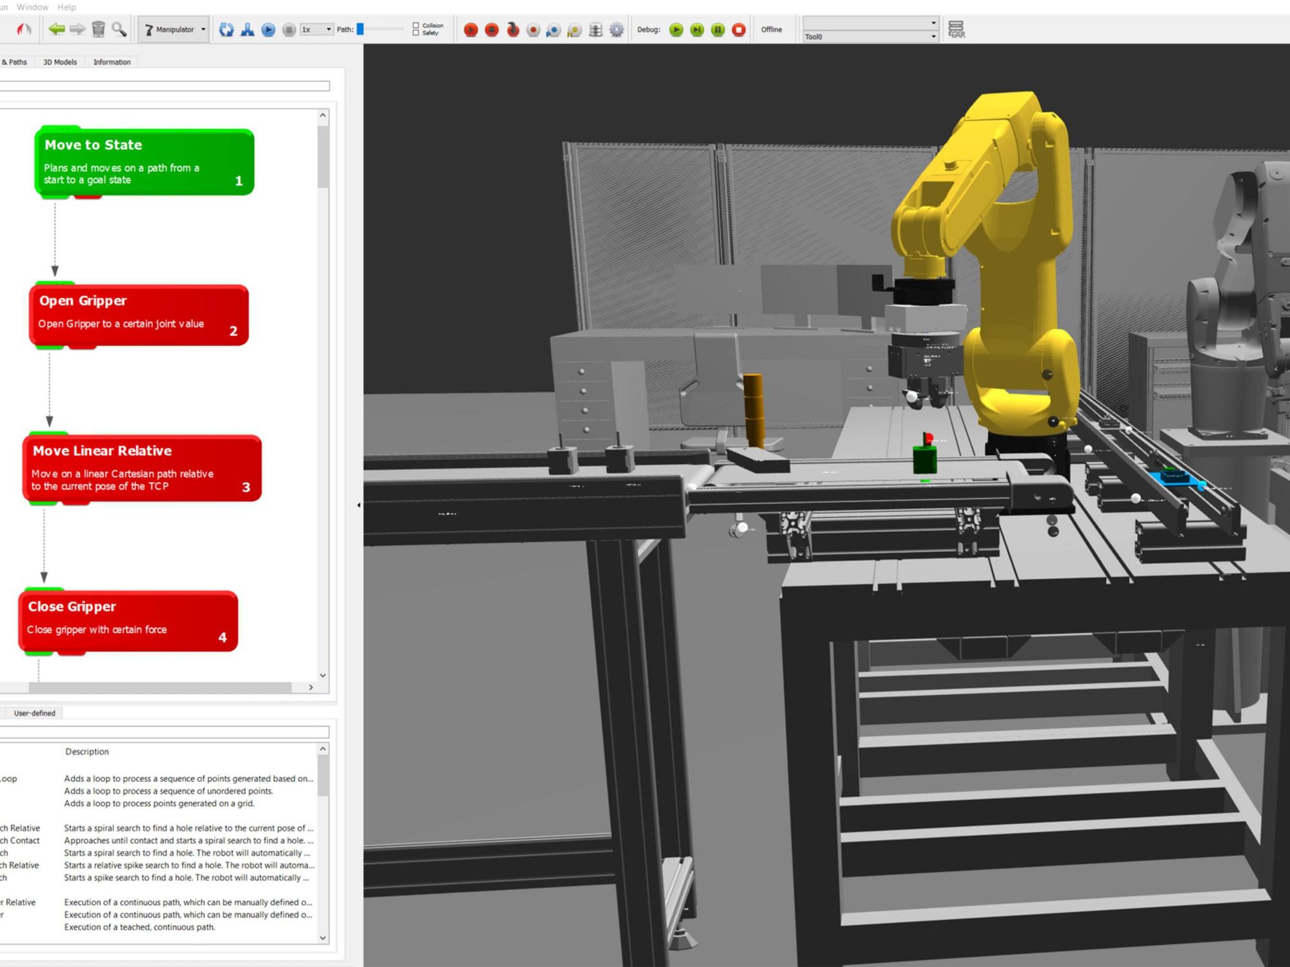Click the trash bin delete icon
Screen dimensions: 1290x967
pos(98,29)
